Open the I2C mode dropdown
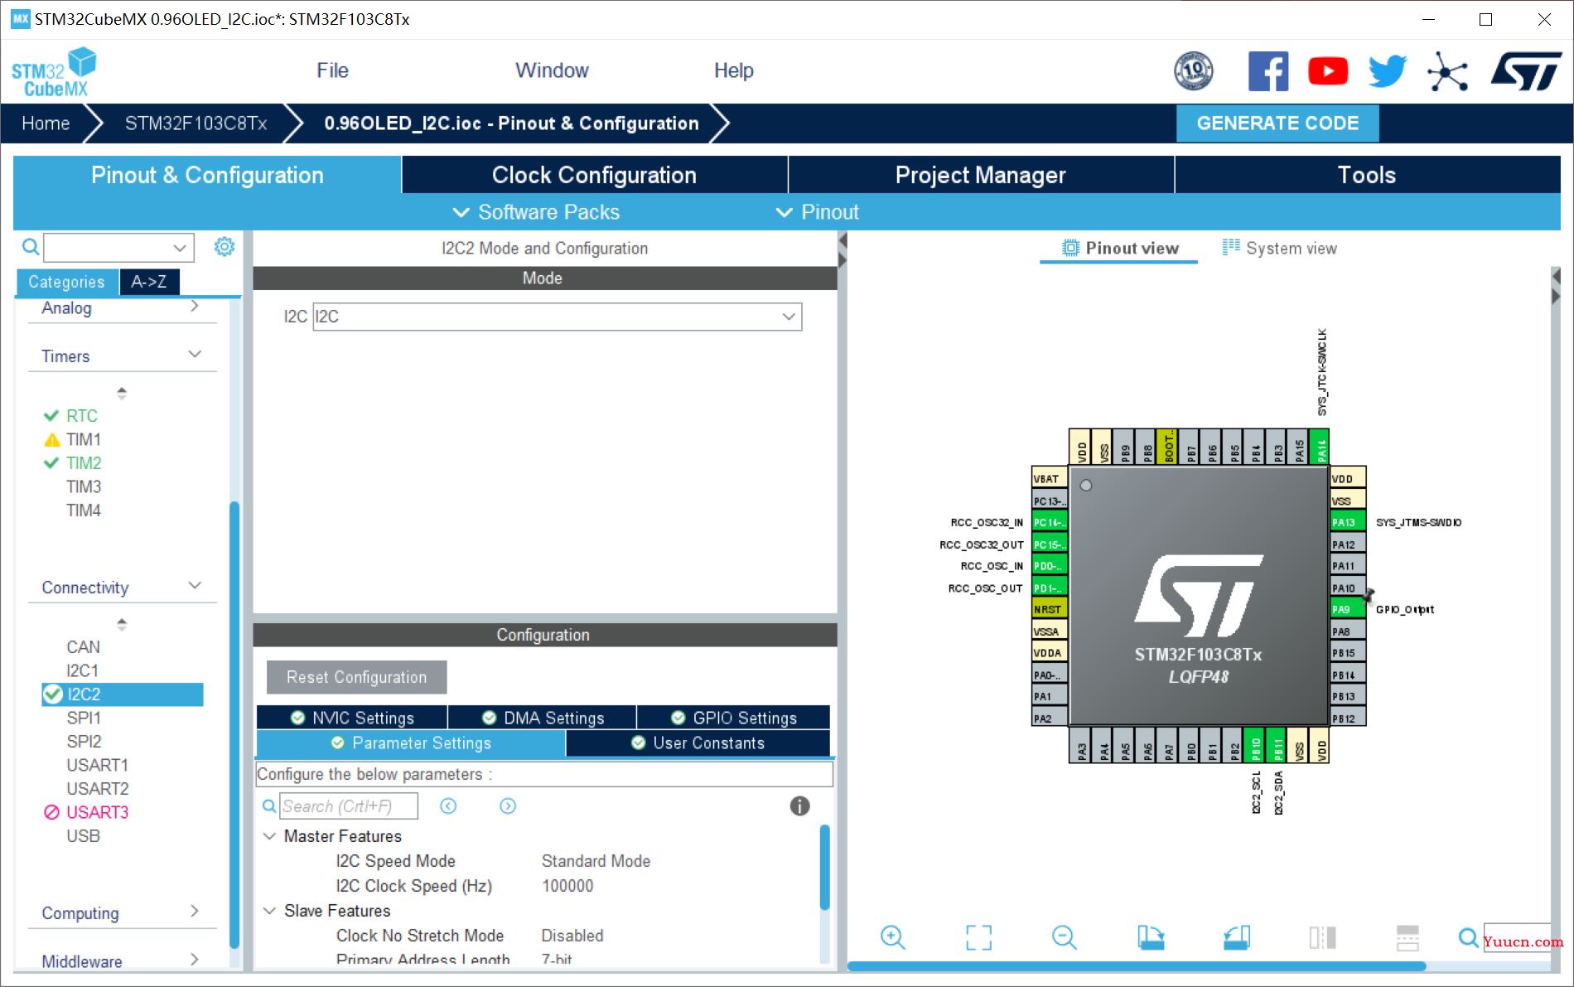The width and height of the screenshot is (1574, 987). [557, 317]
